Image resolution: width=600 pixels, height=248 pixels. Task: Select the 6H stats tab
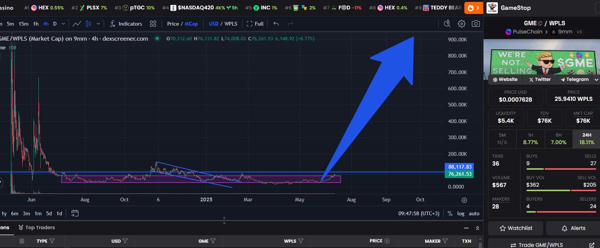click(x=558, y=139)
